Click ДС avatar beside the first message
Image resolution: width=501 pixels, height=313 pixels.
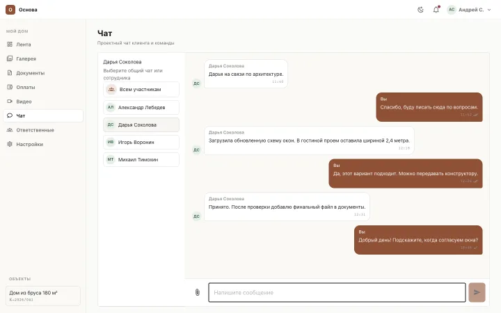coord(196,83)
